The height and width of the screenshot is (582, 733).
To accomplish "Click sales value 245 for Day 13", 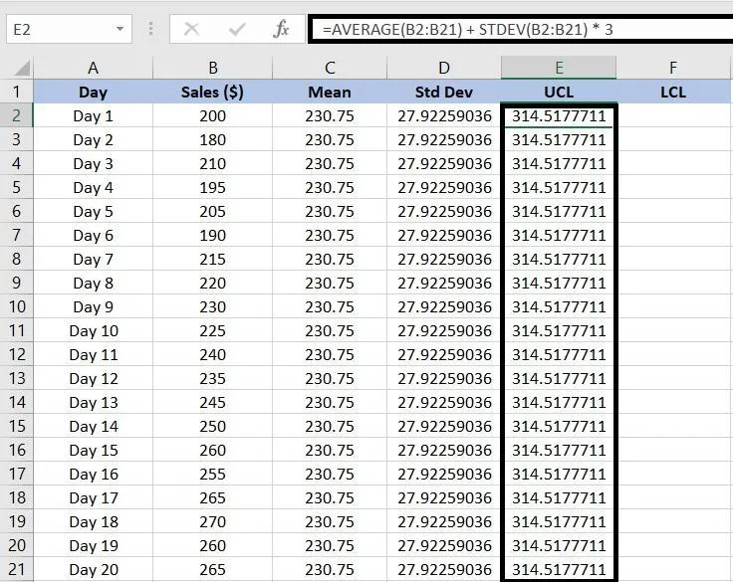I will point(213,402).
